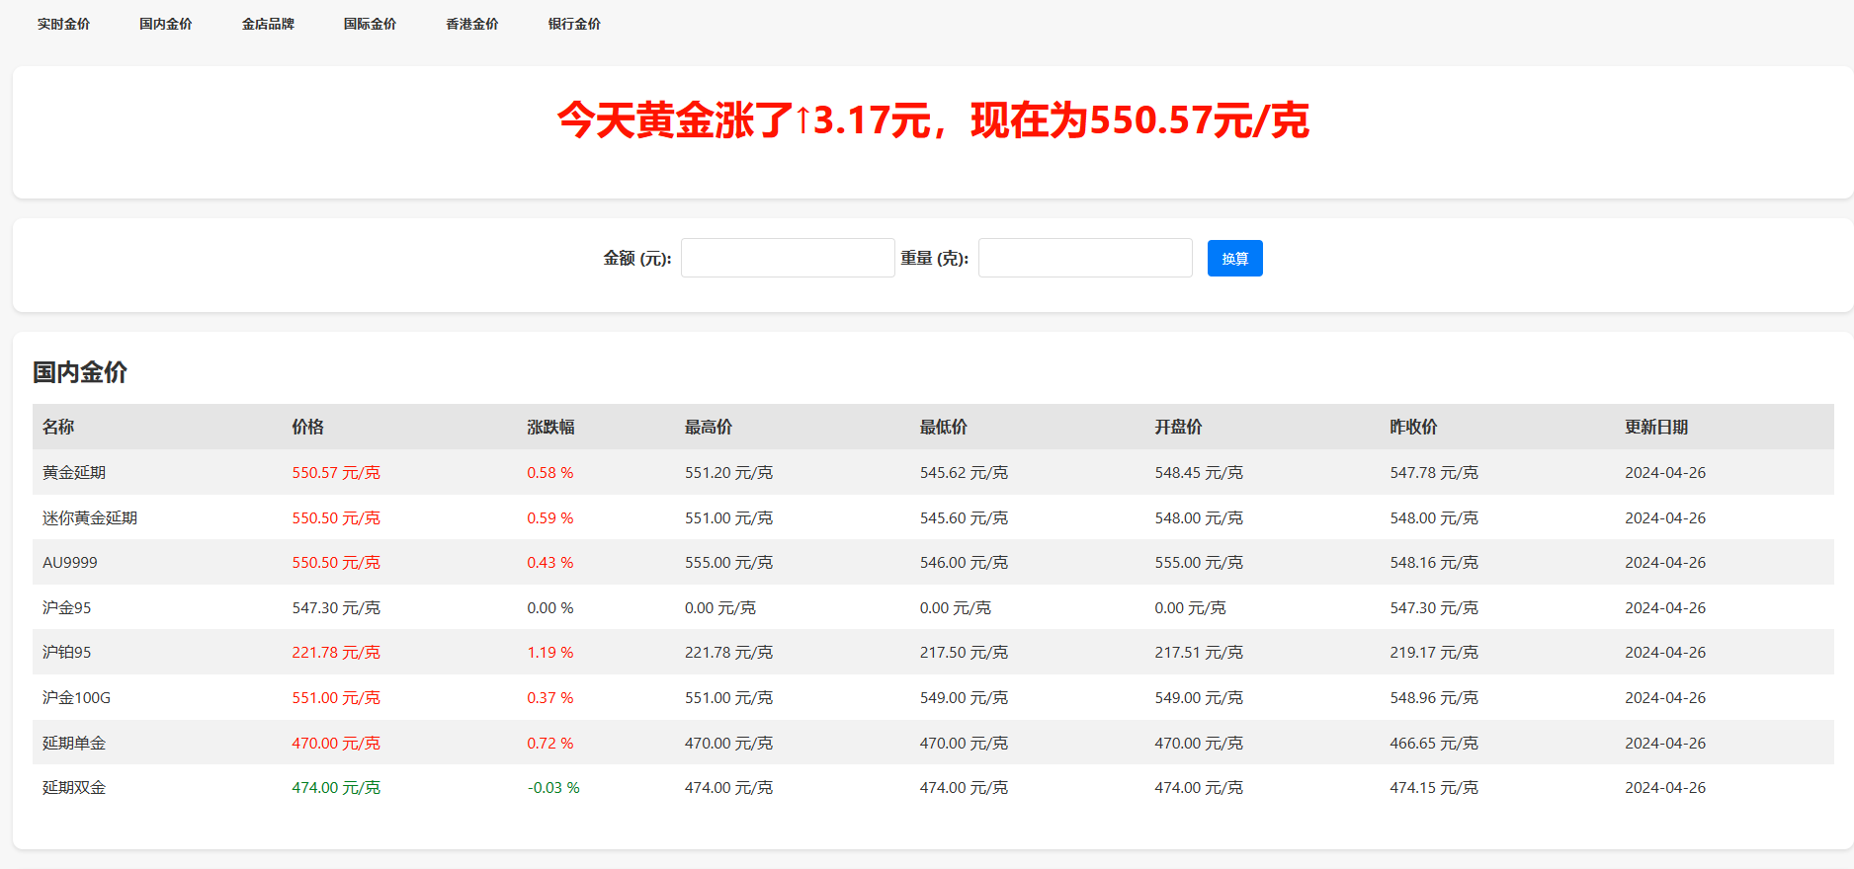Select the 迷你黄金延期 row name
Screen dimensions: 1854x869
pos(90,518)
